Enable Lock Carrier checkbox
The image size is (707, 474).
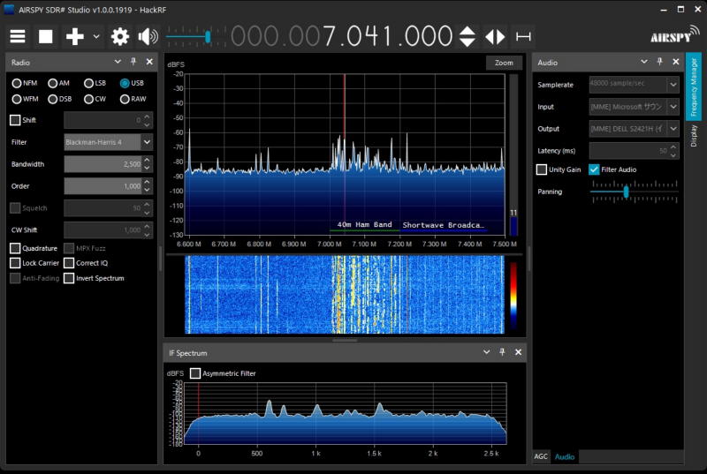click(15, 263)
